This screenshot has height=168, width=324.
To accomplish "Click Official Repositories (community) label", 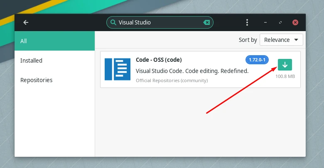I will tap(172, 80).
